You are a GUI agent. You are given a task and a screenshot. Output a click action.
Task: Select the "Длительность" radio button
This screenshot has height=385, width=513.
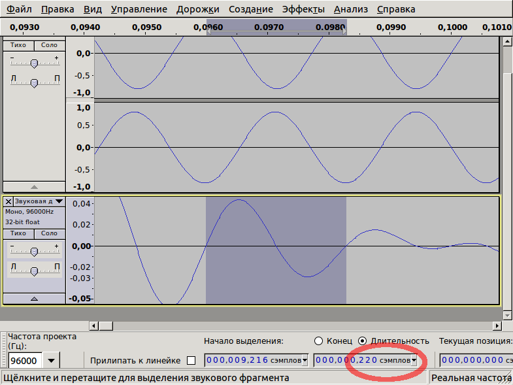pyautogui.click(x=363, y=341)
